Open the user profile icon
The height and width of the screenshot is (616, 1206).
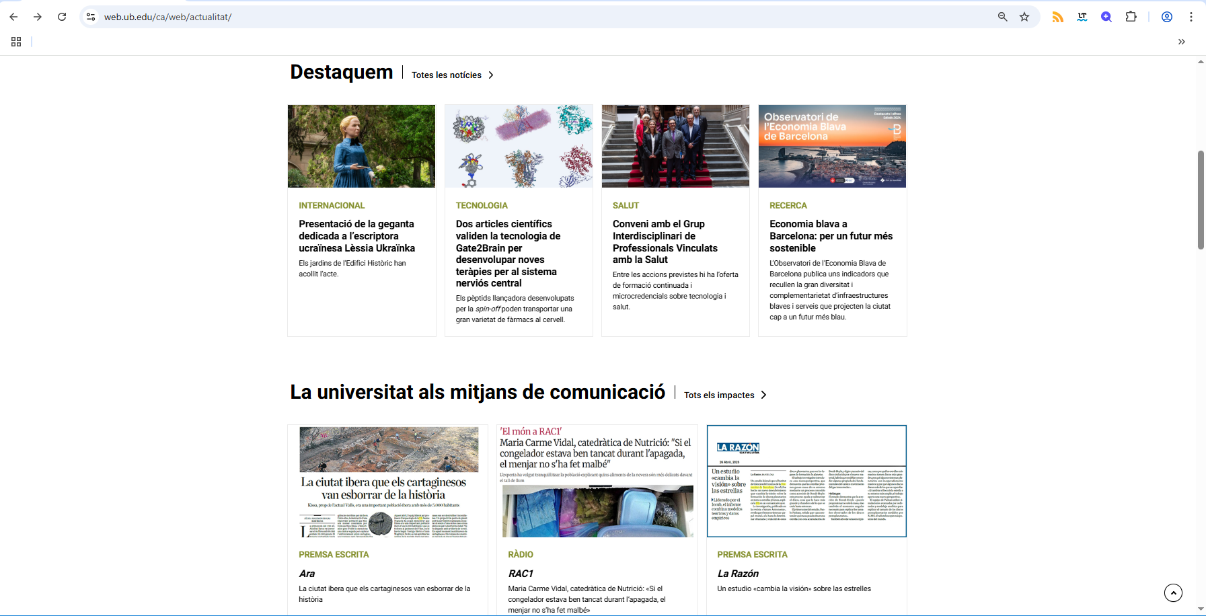point(1167,17)
